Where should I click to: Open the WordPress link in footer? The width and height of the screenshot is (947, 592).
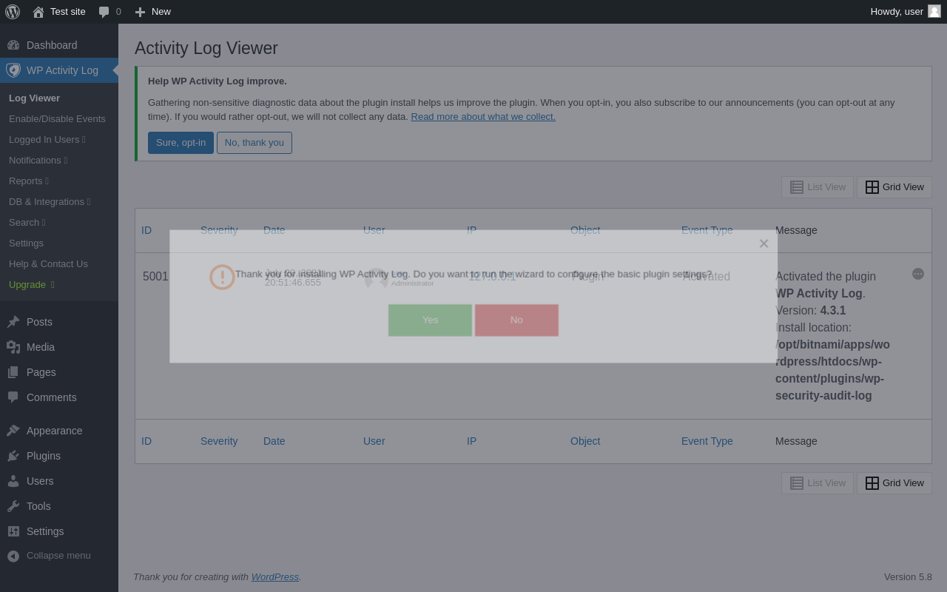click(x=275, y=577)
